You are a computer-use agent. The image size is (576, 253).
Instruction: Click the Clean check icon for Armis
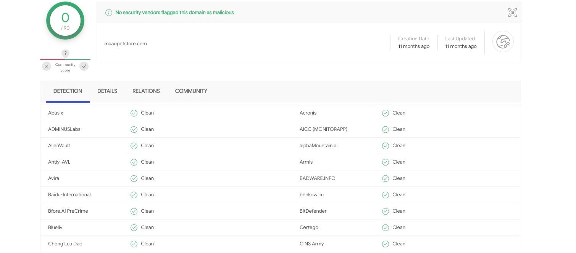pyautogui.click(x=386, y=162)
